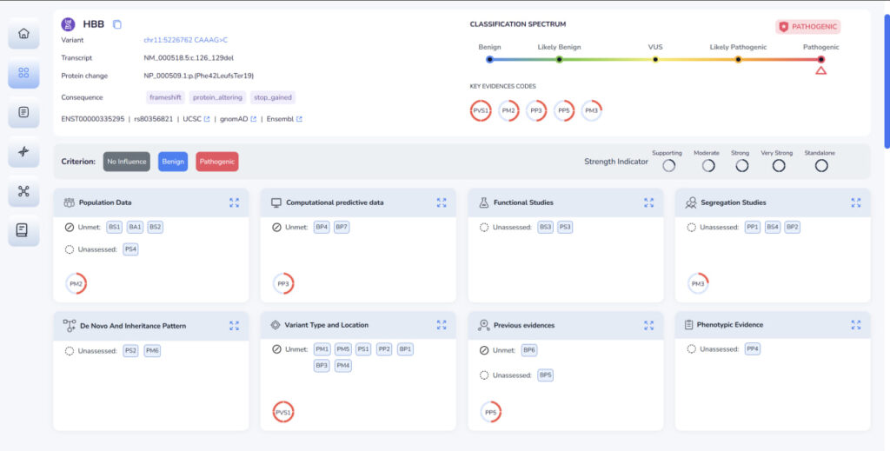Click the BP6 unmet code tag

point(529,350)
